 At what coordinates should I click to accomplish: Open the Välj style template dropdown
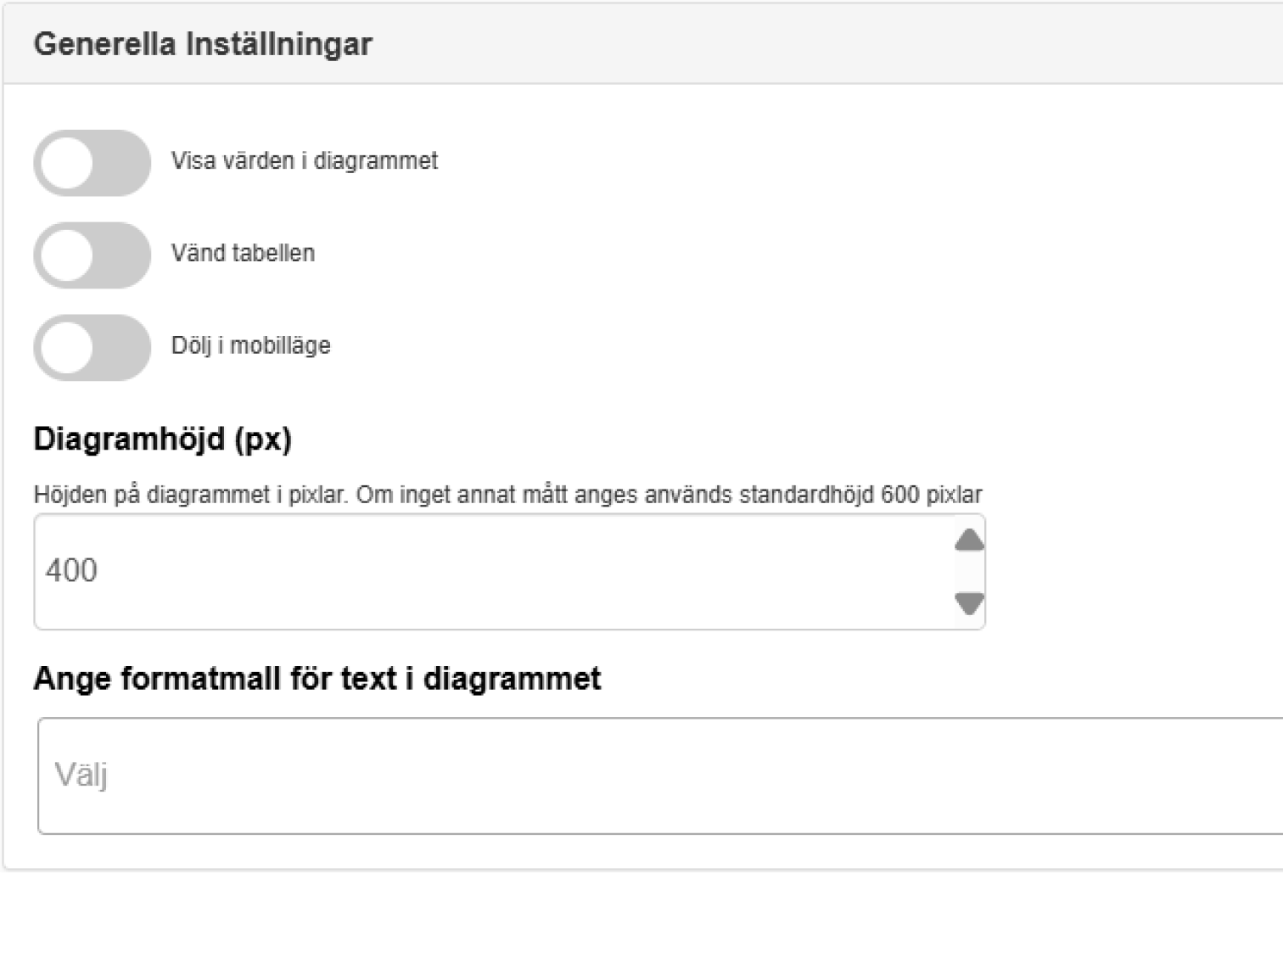660,775
